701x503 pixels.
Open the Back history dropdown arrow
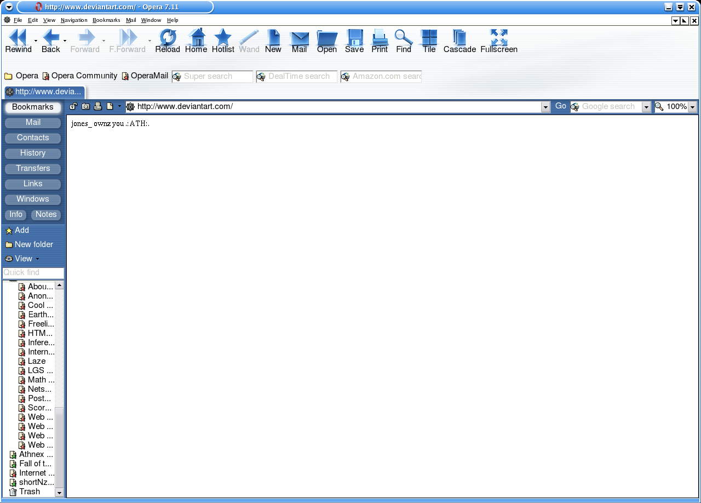point(65,41)
